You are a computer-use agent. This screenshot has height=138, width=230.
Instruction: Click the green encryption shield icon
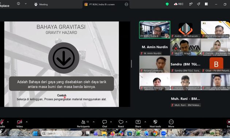(x=167, y=4)
